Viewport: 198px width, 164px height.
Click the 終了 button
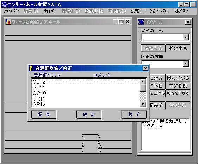[x=134, y=114]
